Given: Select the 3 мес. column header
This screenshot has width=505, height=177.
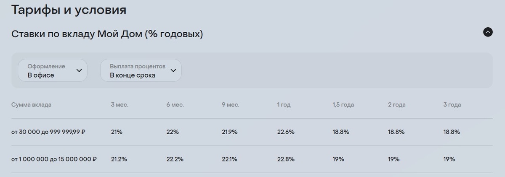Looking at the screenshot, I should pyautogui.click(x=120, y=105).
